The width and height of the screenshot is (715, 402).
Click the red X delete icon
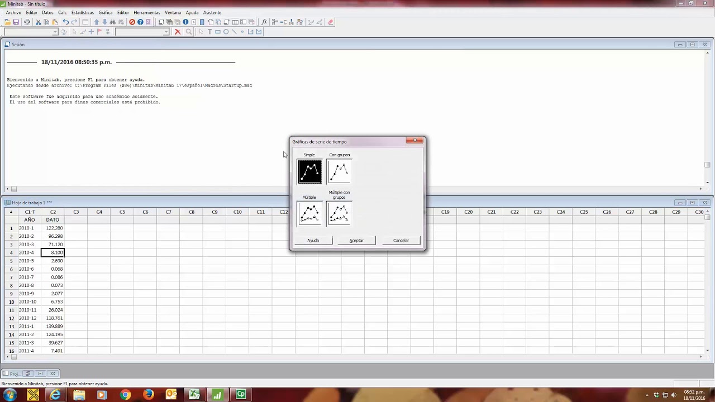(x=178, y=32)
